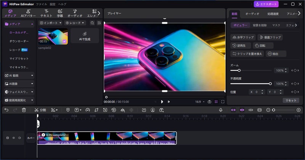Image resolution: width=305 pixels, height=160 pixels.
Task: Add a marker with the shield icon
Action: coord(68,110)
